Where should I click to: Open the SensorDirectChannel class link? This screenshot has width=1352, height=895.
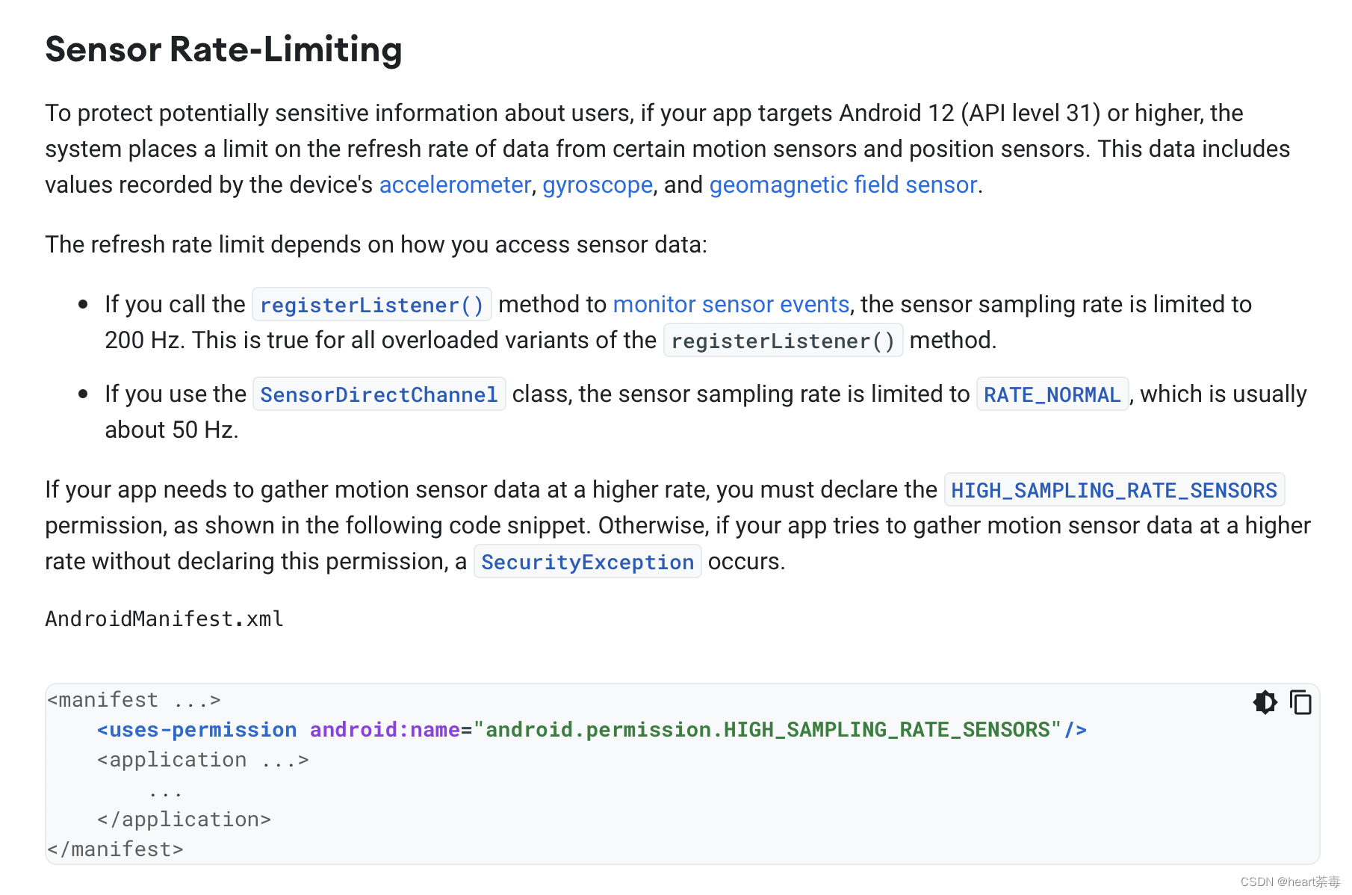[379, 394]
